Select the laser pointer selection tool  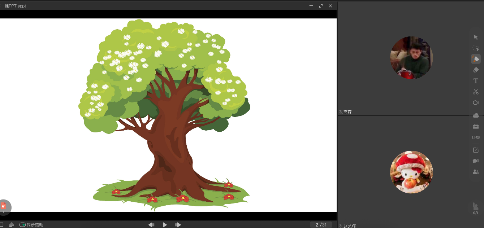pos(476,48)
